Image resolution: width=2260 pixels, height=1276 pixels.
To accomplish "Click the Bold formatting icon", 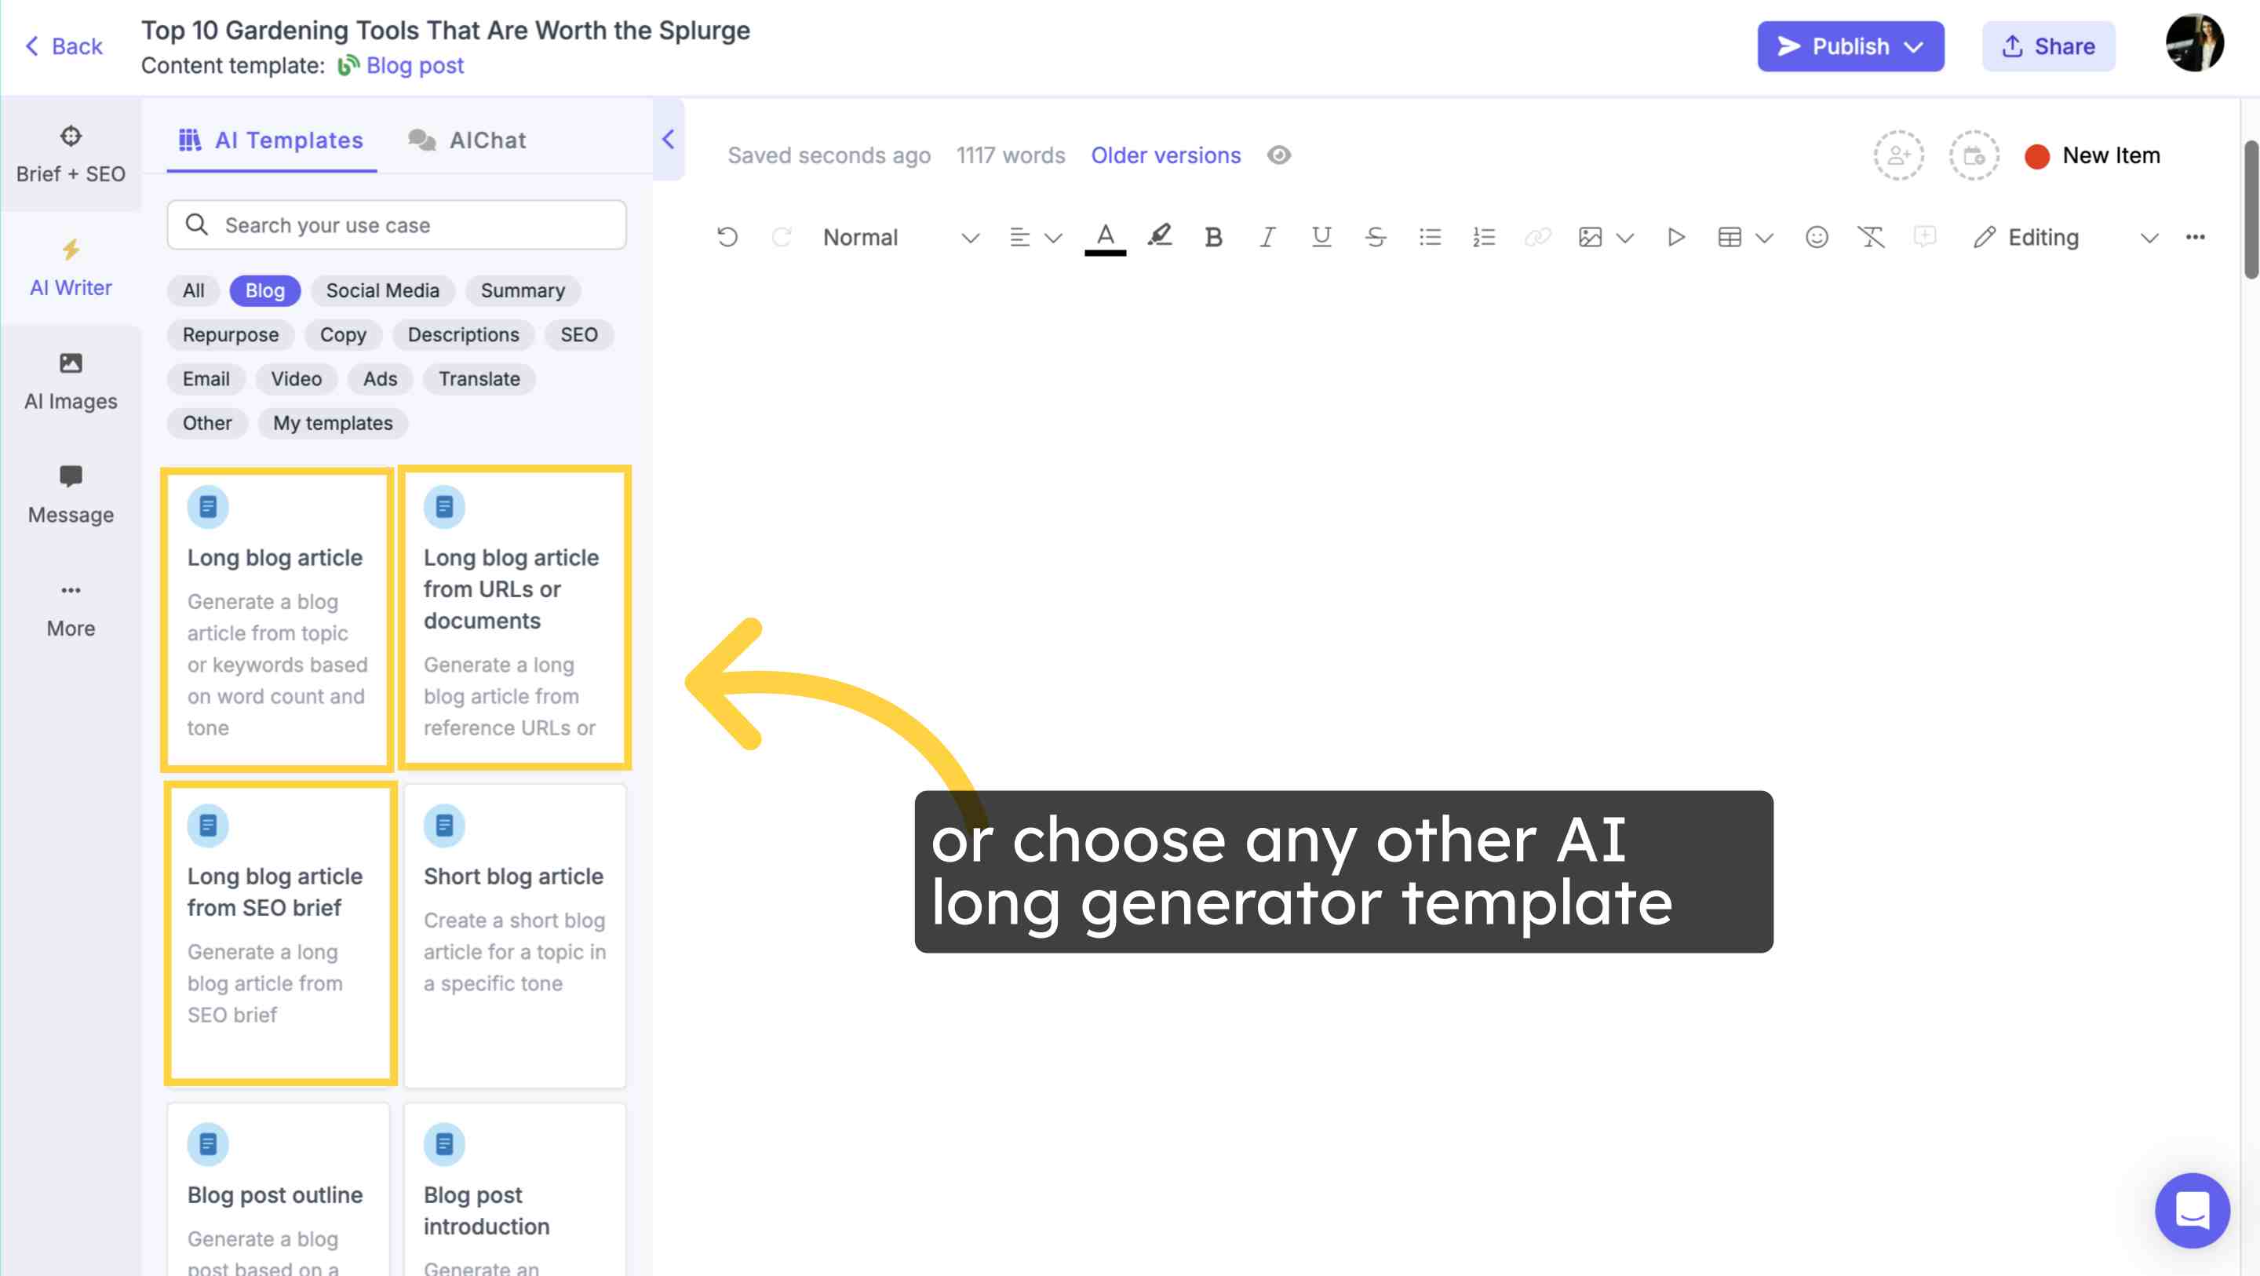I will [x=1212, y=238].
